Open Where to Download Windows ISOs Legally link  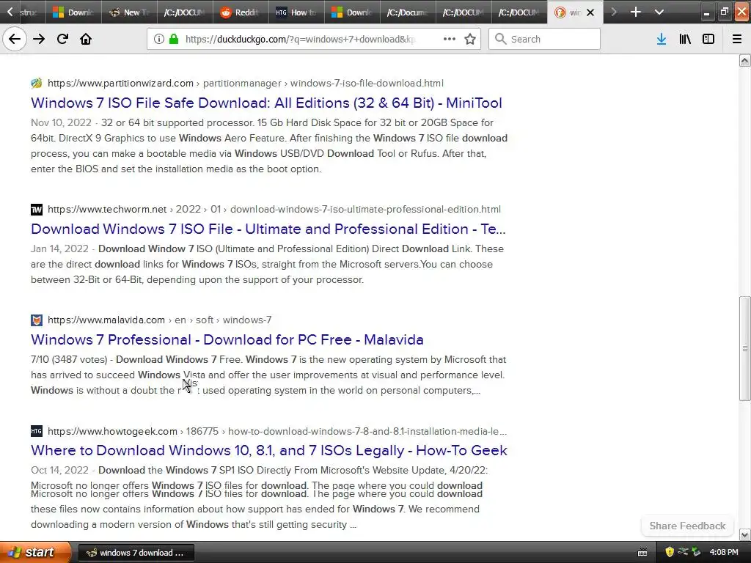[269, 450]
